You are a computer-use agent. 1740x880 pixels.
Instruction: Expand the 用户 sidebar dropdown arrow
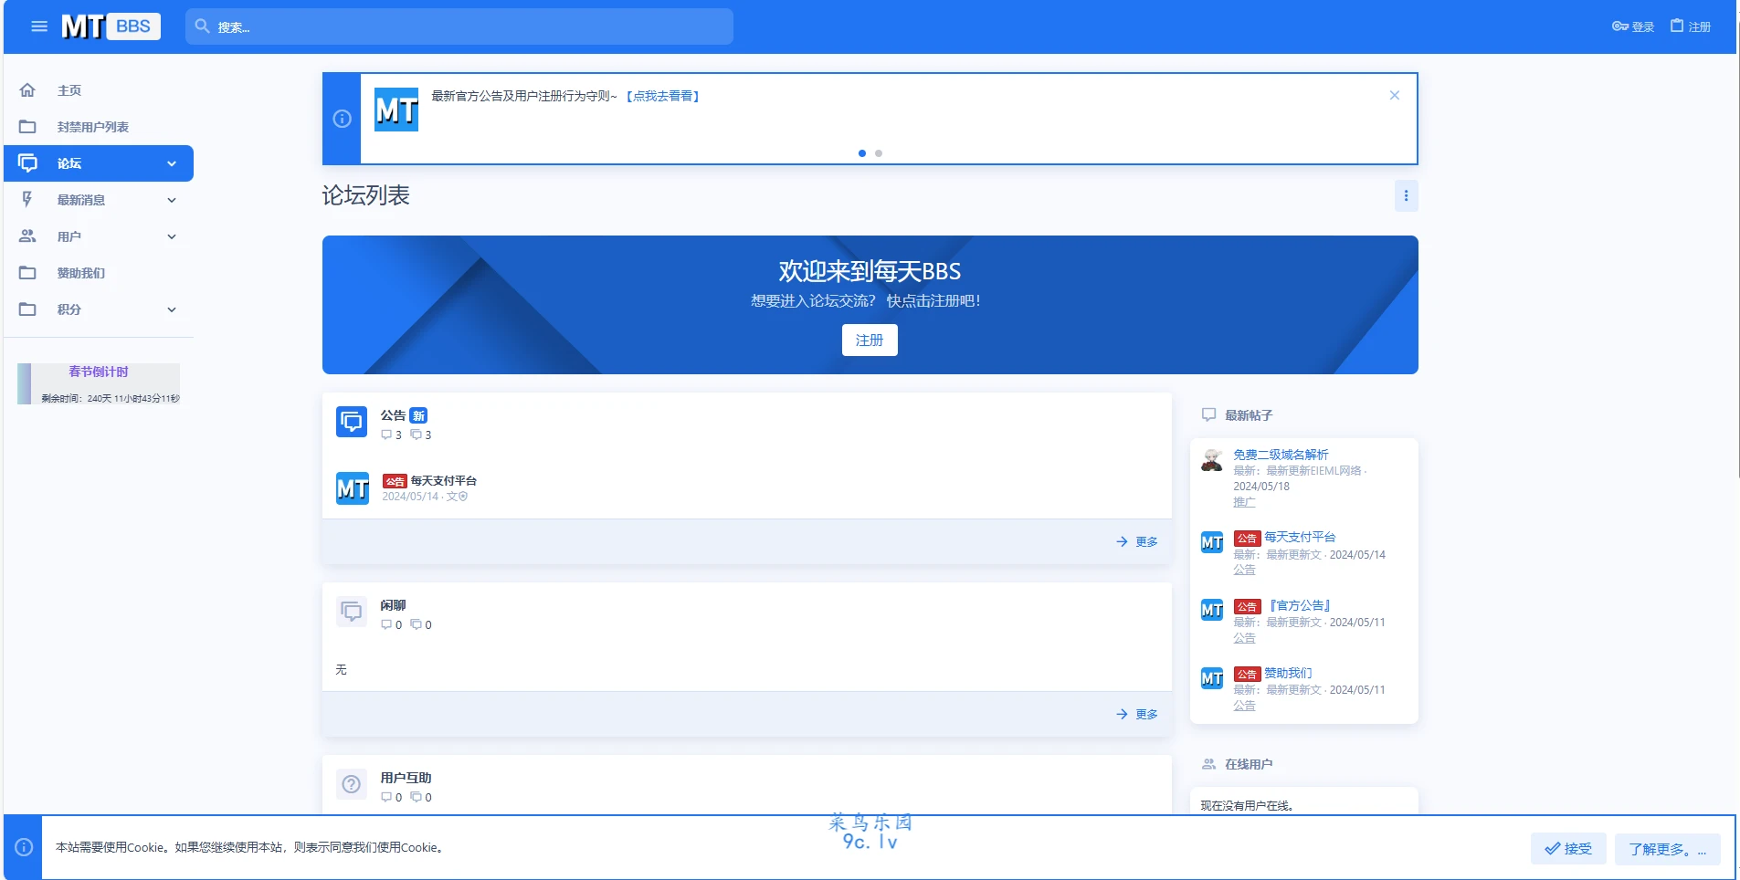[172, 236]
